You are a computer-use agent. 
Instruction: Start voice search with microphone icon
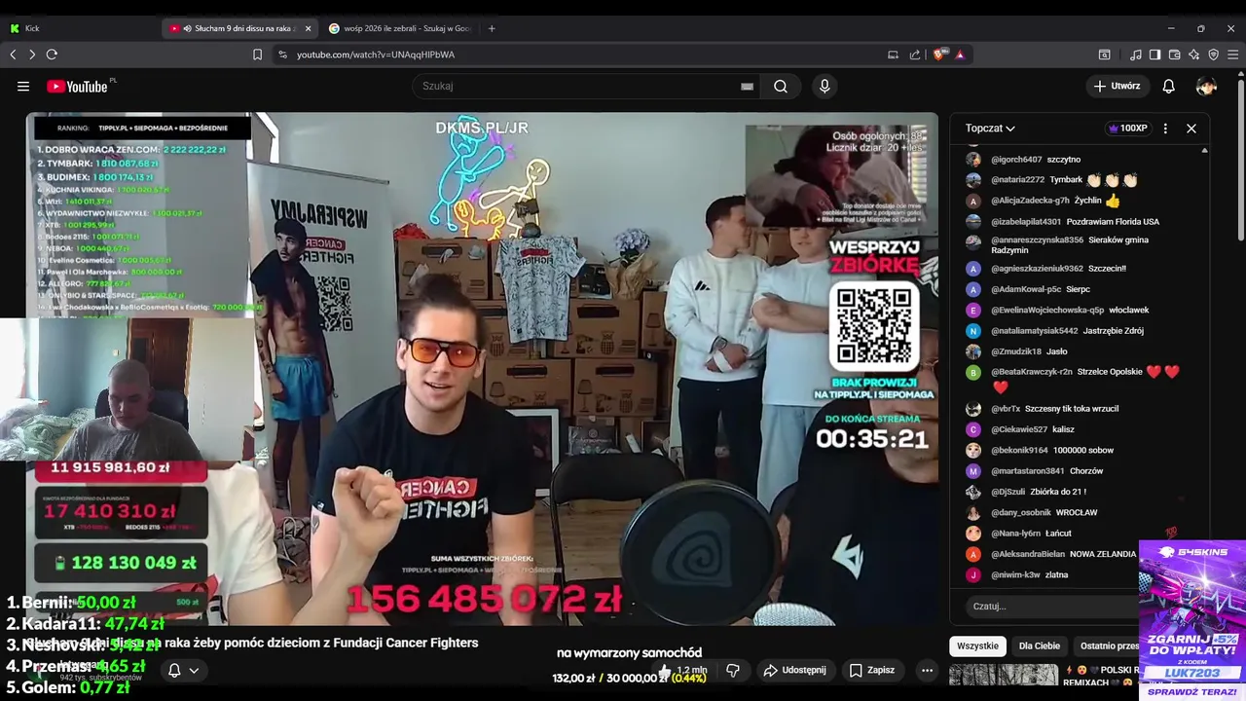pos(825,86)
